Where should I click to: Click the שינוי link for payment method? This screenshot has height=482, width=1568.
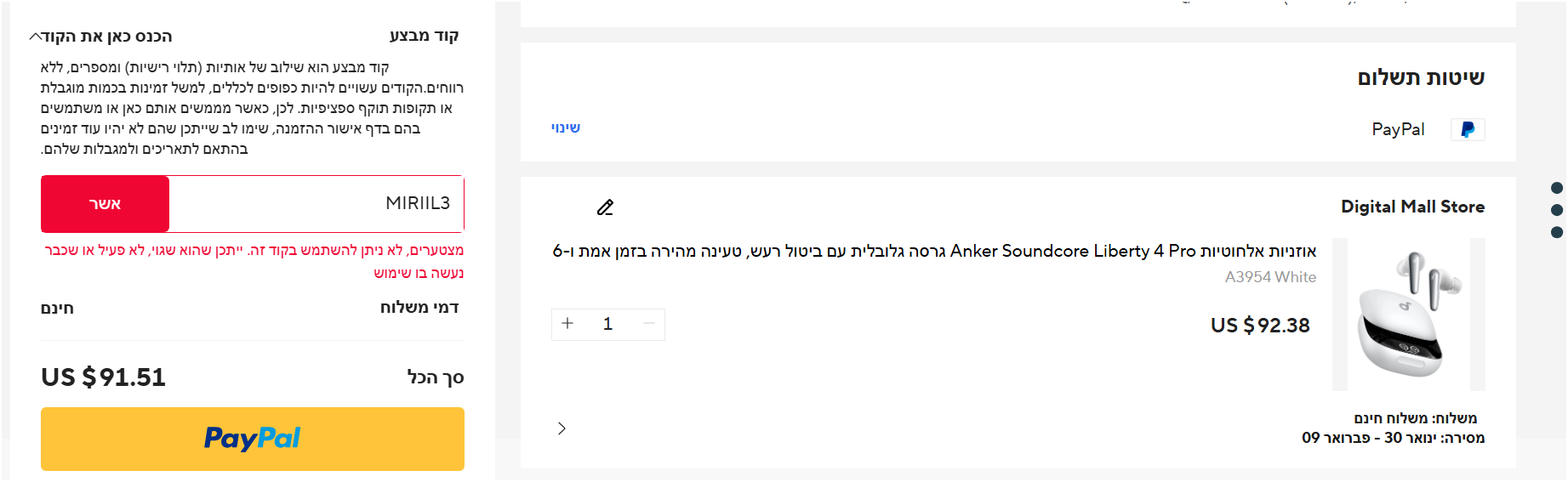pos(565,128)
